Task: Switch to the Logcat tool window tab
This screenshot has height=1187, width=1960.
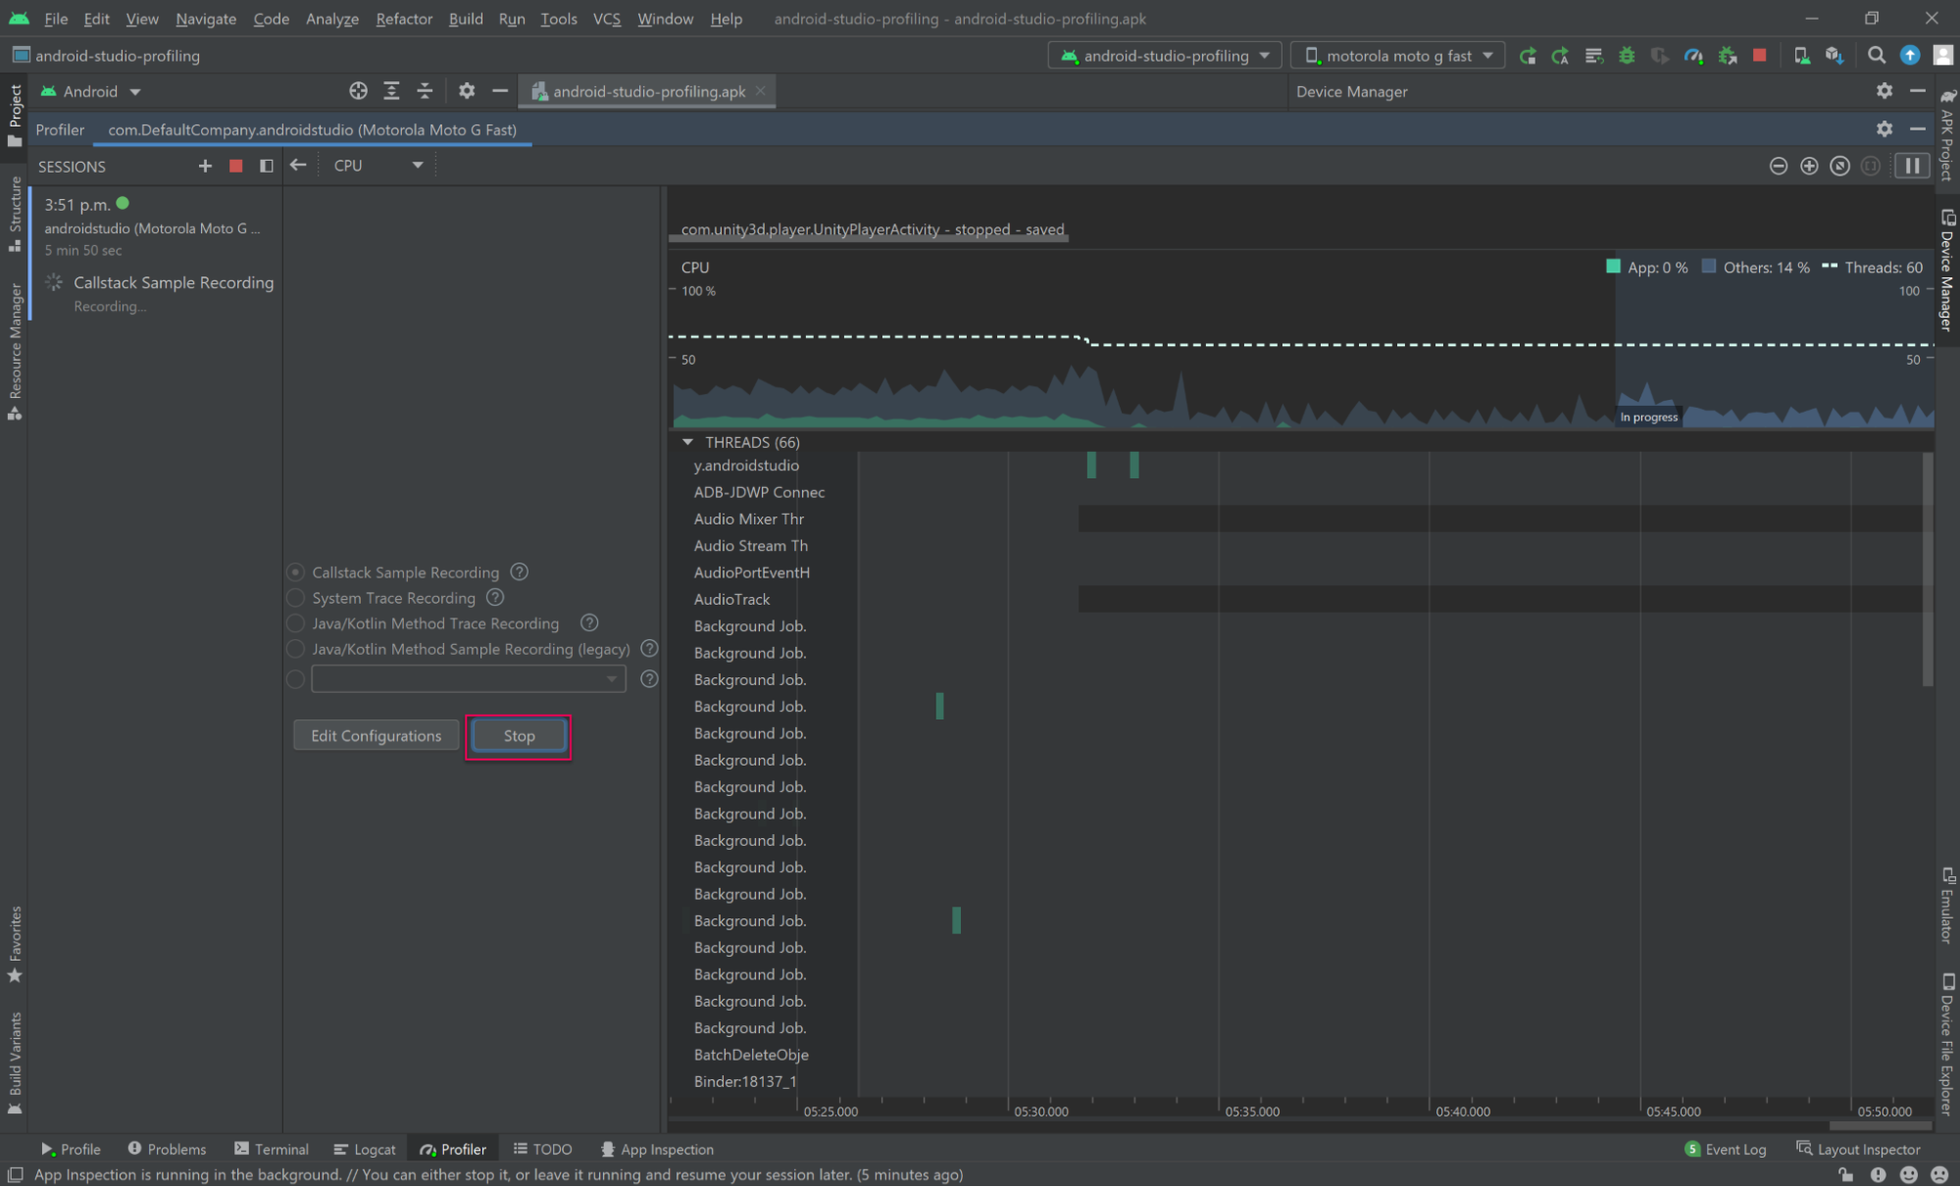Action: pyautogui.click(x=365, y=1149)
